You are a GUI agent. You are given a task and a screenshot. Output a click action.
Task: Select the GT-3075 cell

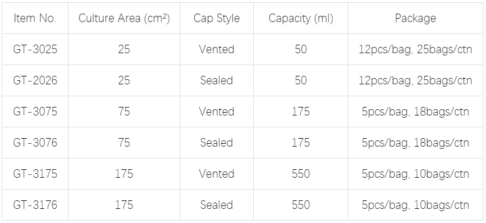click(35, 111)
